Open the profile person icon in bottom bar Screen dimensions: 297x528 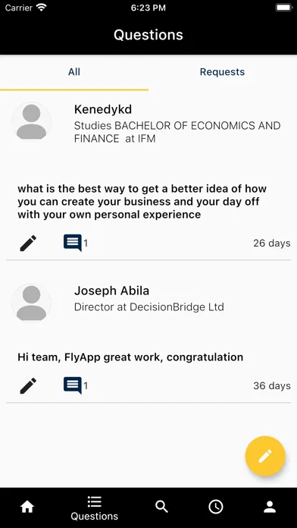point(270,507)
